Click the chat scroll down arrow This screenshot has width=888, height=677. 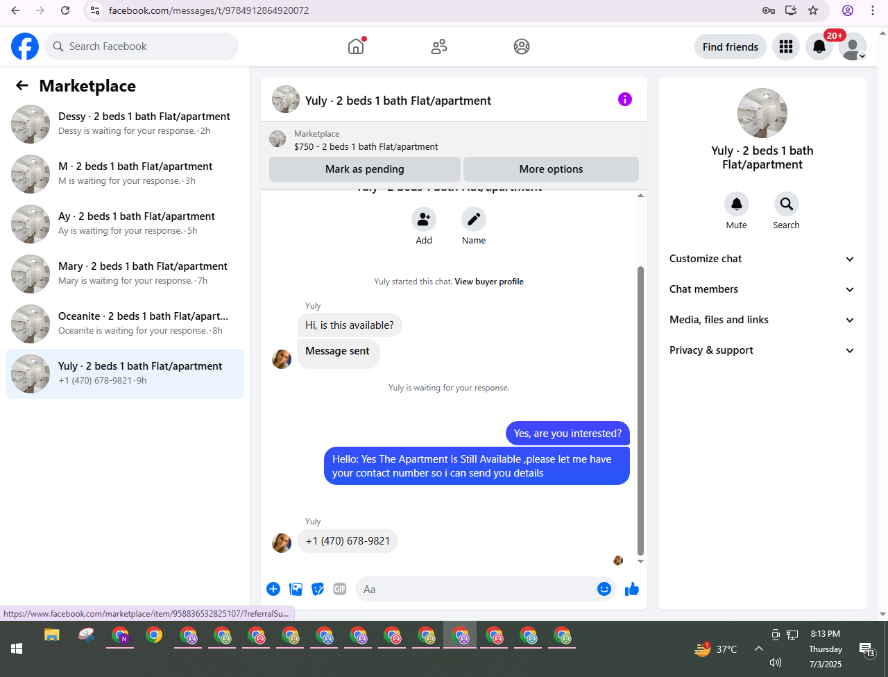(x=640, y=561)
